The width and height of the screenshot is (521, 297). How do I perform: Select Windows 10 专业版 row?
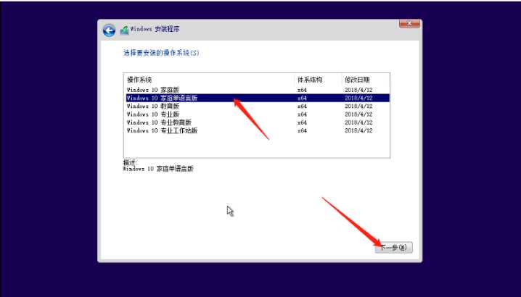[258, 114]
